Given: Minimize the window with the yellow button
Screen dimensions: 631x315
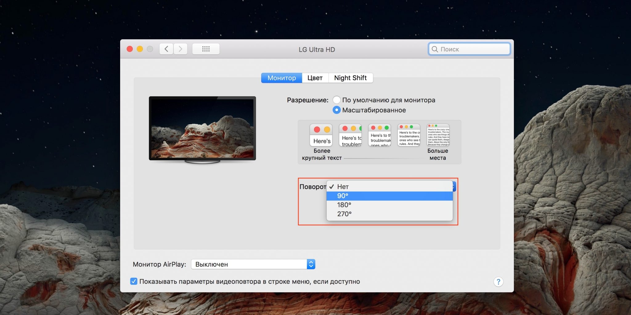Looking at the screenshot, I should pyautogui.click(x=140, y=49).
